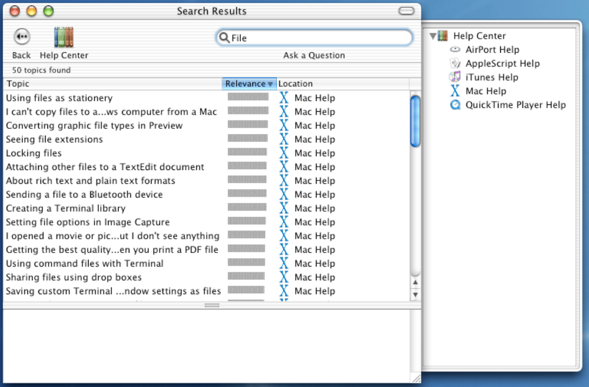This screenshot has width=589, height=387.
Task: Click the magnifying glass search icon
Action: pos(224,38)
